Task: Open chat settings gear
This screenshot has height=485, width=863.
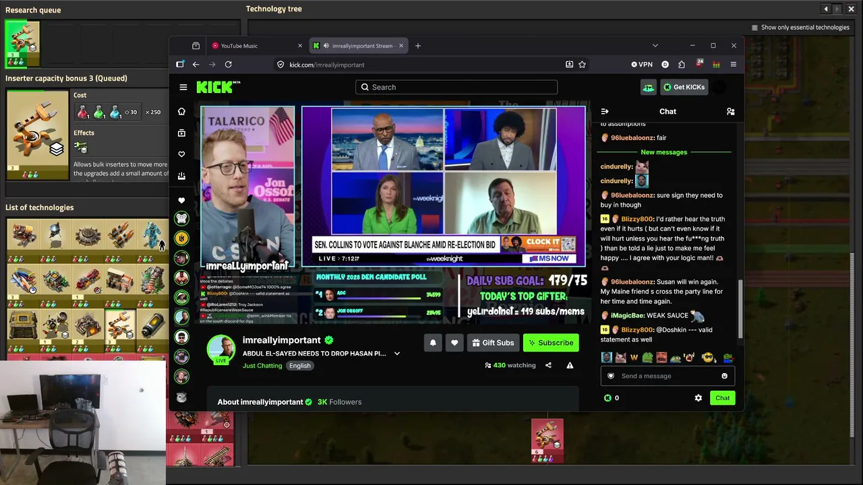Action: click(x=698, y=398)
